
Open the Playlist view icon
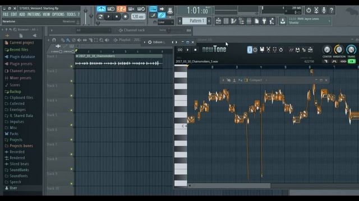[218, 21]
